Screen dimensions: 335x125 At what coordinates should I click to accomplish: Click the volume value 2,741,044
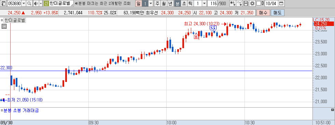[x=73, y=13]
